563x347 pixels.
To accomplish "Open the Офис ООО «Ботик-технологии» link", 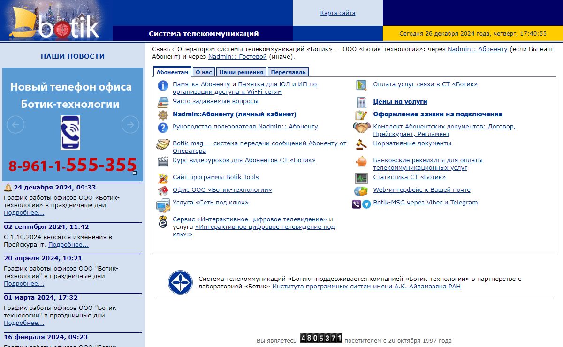I will [222, 190].
